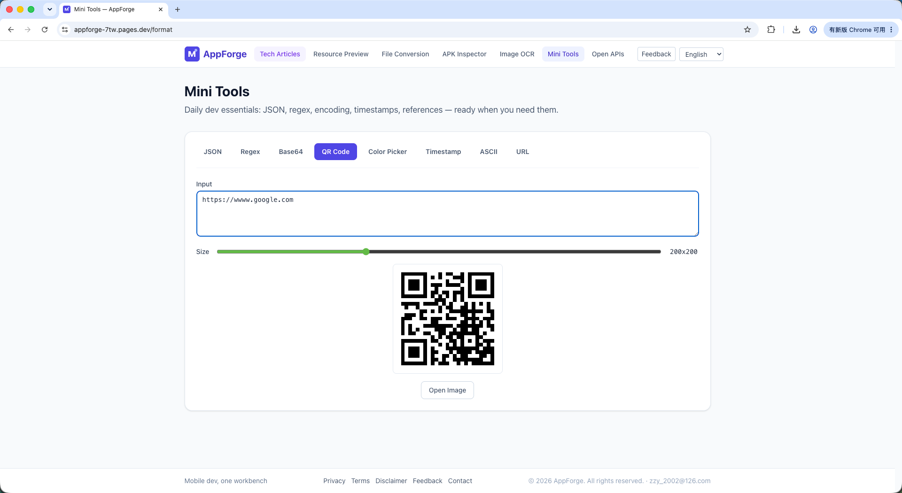Open Mini Tools nav item

(563, 54)
